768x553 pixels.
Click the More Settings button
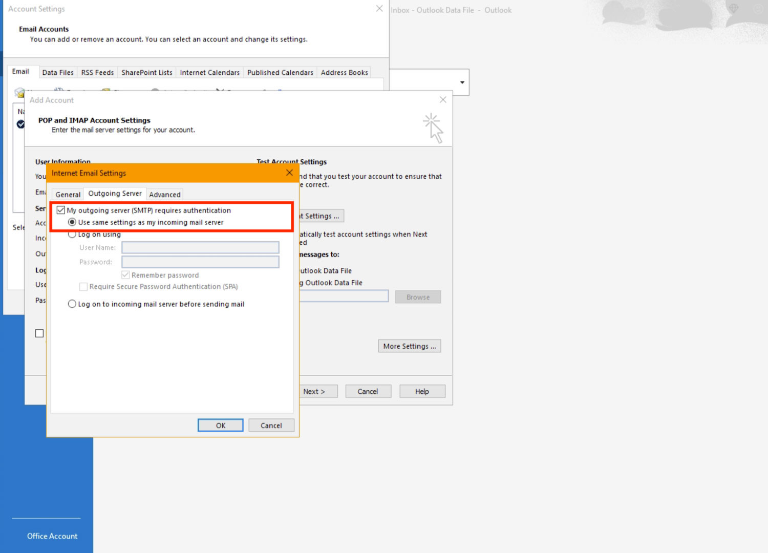click(x=409, y=347)
